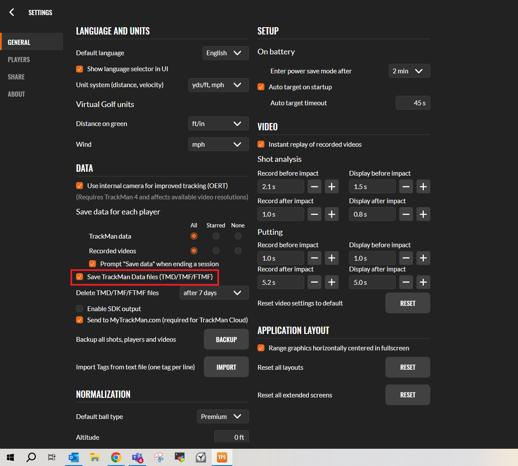Screen dimensions: 518x466
Task: Open Windows Search from the taskbar
Action: pos(31,457)
